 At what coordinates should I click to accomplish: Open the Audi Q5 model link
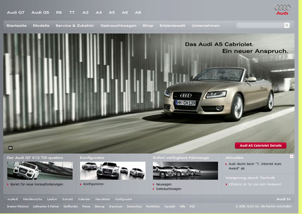[x=40, y=13]
